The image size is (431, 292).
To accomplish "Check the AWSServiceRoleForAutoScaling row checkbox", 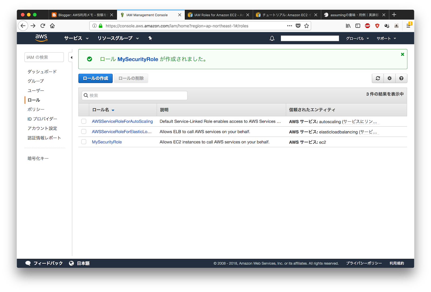I will click(84, 121).
